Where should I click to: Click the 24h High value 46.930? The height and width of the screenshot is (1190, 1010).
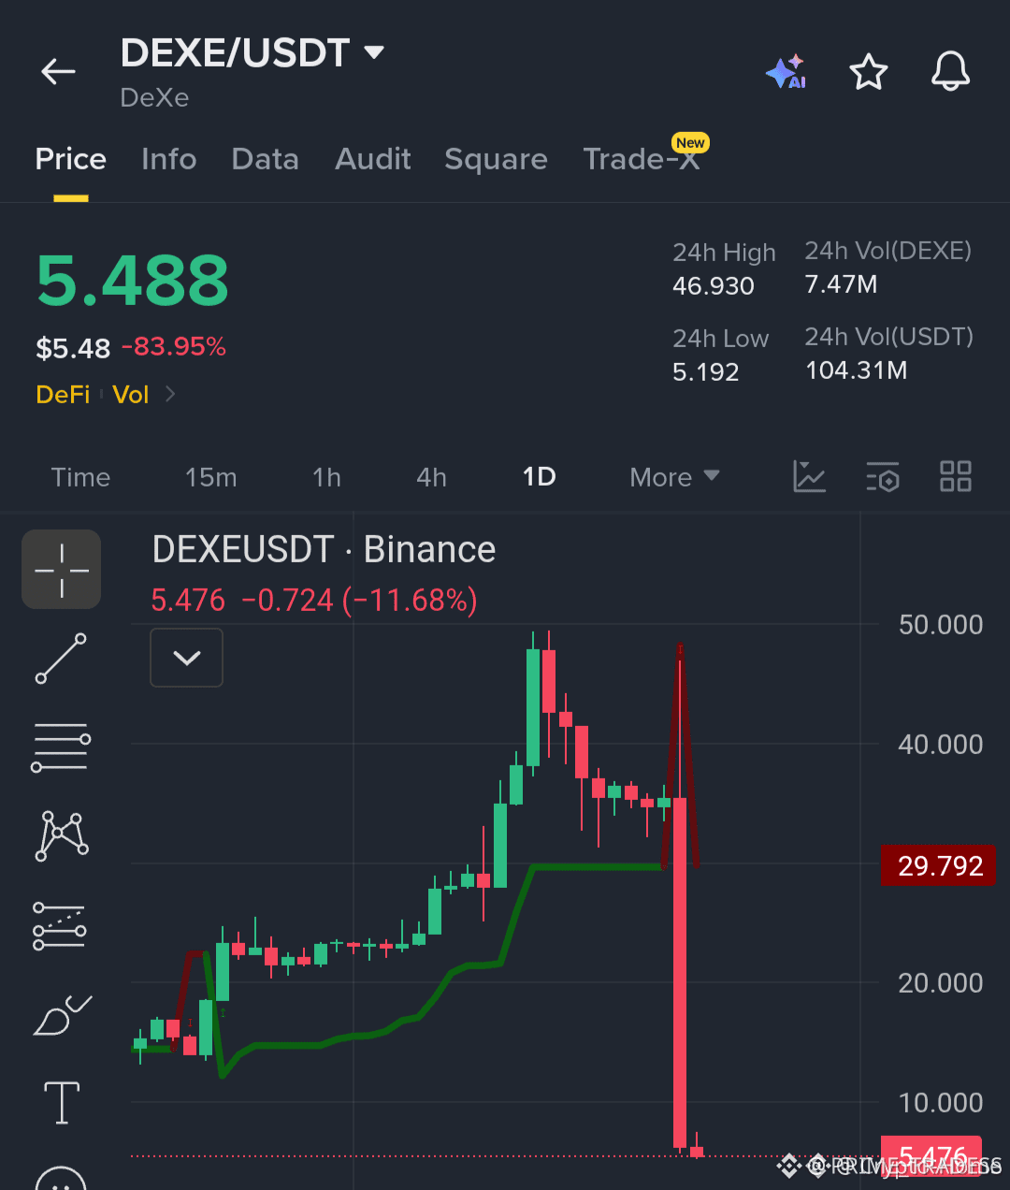tap(714, 285)
